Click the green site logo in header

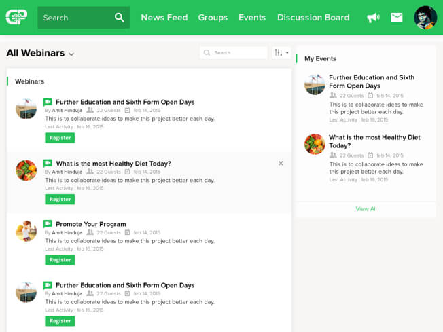16,17
